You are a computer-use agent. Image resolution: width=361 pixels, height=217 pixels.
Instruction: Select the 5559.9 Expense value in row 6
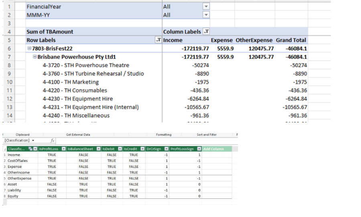[x=225, y=48]
